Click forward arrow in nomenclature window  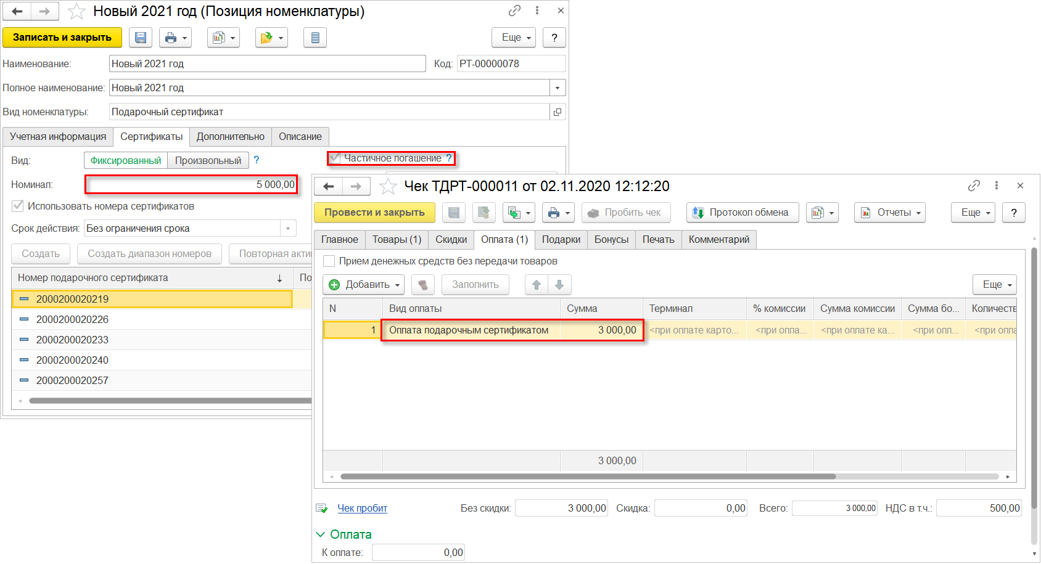tap(44, 11)
